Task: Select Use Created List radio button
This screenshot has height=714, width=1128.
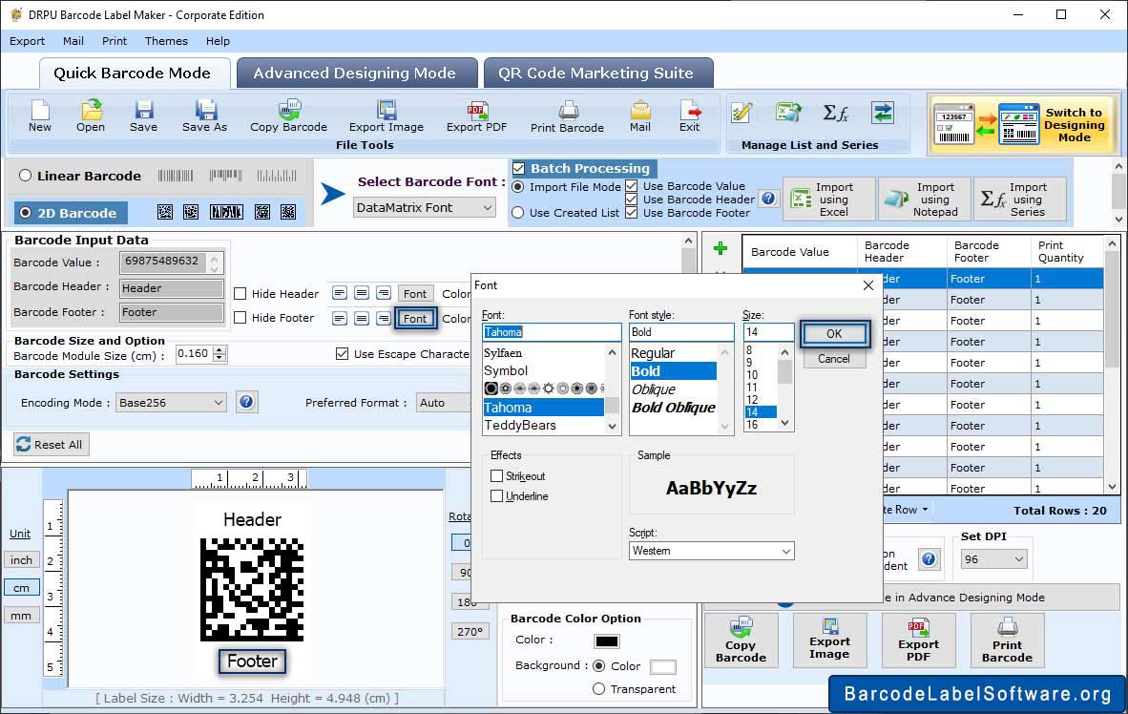Action: (518, 213)
